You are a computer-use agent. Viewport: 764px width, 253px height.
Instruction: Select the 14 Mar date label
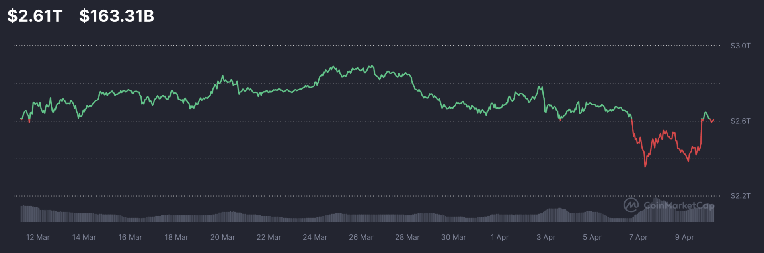tap(84, 237)
